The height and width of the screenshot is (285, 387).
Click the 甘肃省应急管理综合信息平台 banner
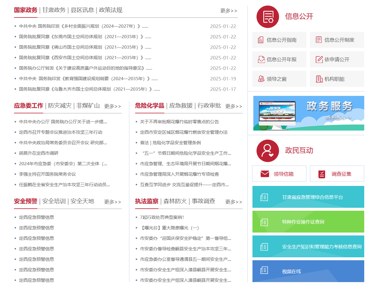point(308,197)
